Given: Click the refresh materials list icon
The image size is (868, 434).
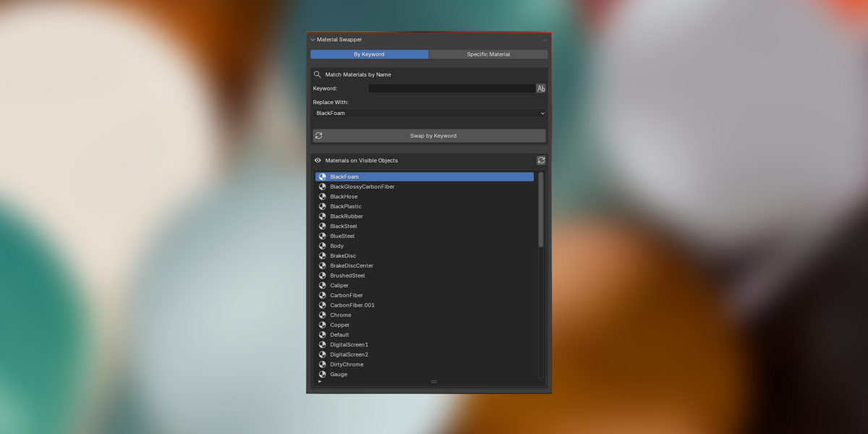Looking at the screenshot, I should click(x=541, y=161).
